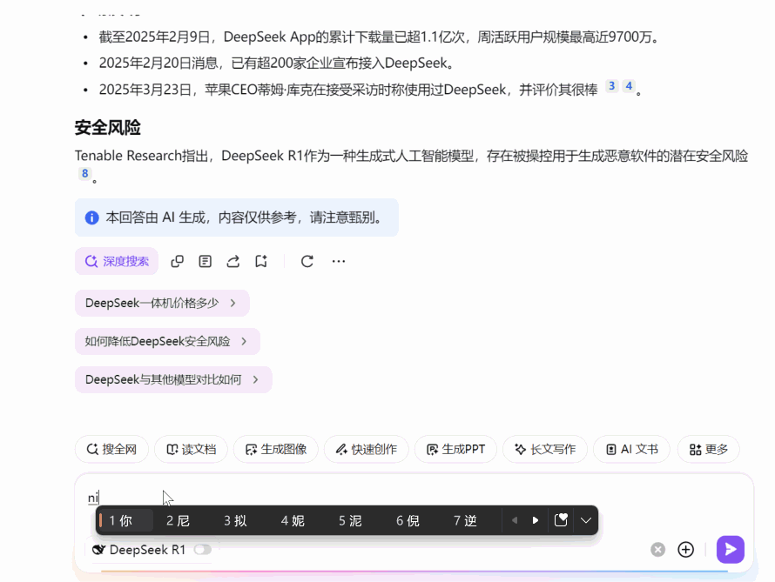Regenerate the answer with refresh icon
Viewport: 775px width, 582px height.
click(x=307, y=261)
